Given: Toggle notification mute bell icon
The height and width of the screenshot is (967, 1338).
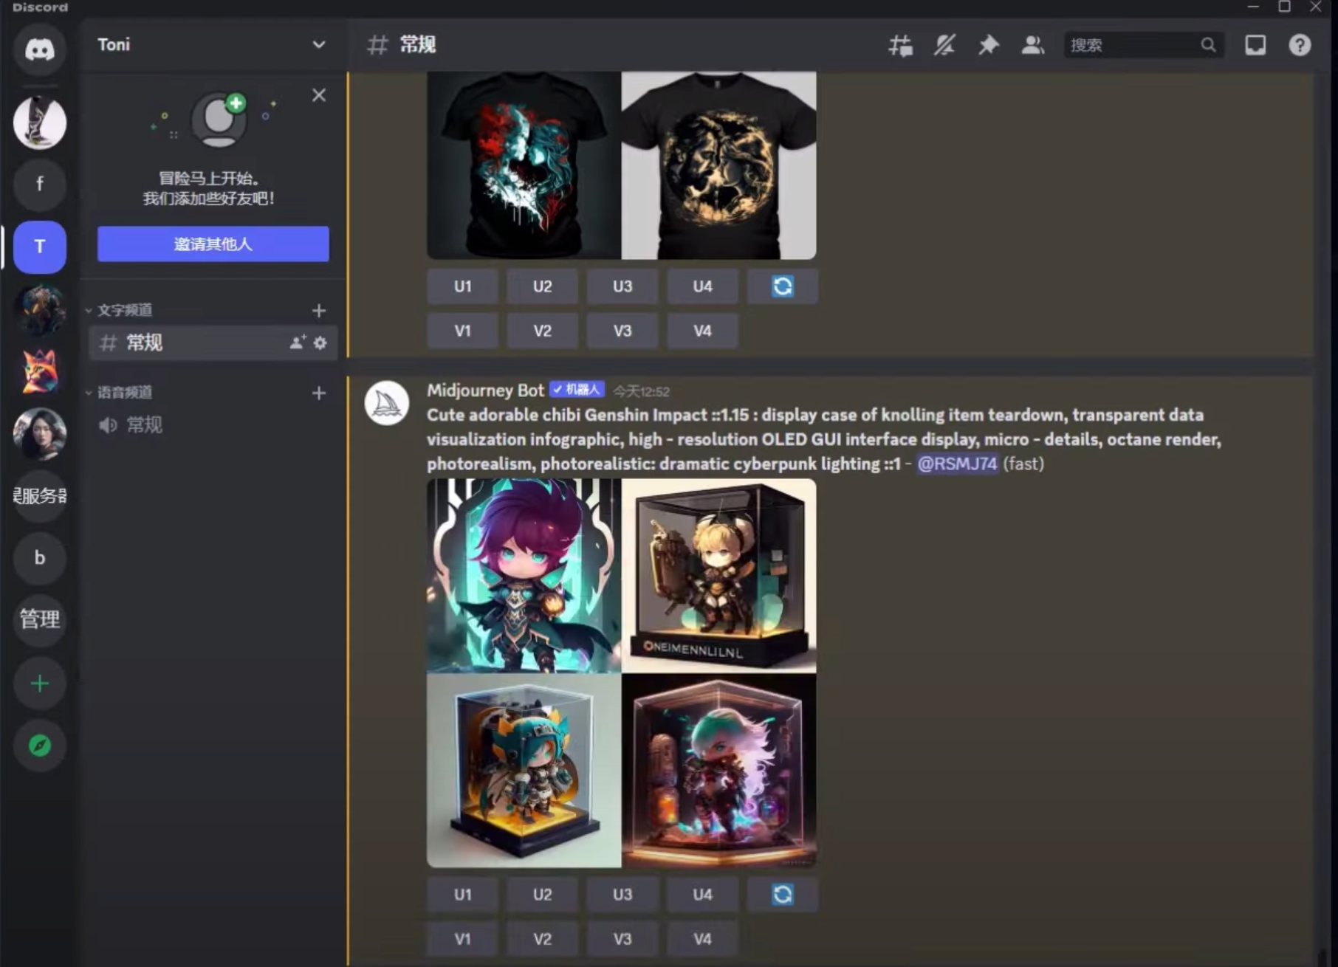Looking at the screenshot, I should coord(944,45).
